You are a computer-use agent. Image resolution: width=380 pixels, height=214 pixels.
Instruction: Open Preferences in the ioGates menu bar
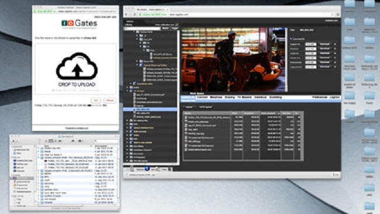pos(320,97)
